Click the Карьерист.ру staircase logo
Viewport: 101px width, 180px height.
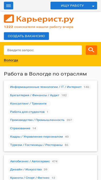[9, 19]
